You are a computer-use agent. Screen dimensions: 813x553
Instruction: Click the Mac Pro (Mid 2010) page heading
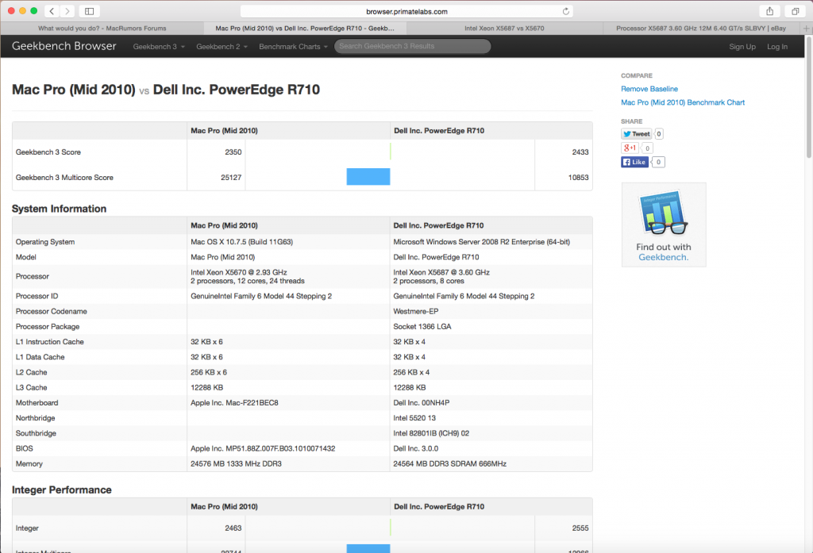pos(74,90)
